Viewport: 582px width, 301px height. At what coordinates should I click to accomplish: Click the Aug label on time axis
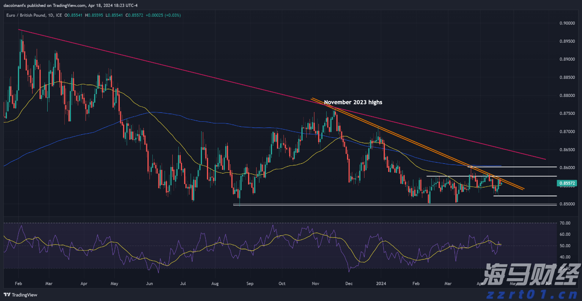click(x=215, y=283)
